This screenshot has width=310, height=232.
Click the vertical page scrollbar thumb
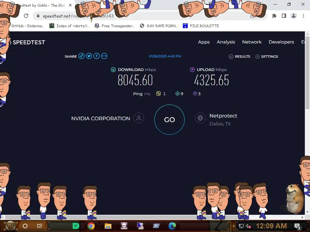pos(307,72)
